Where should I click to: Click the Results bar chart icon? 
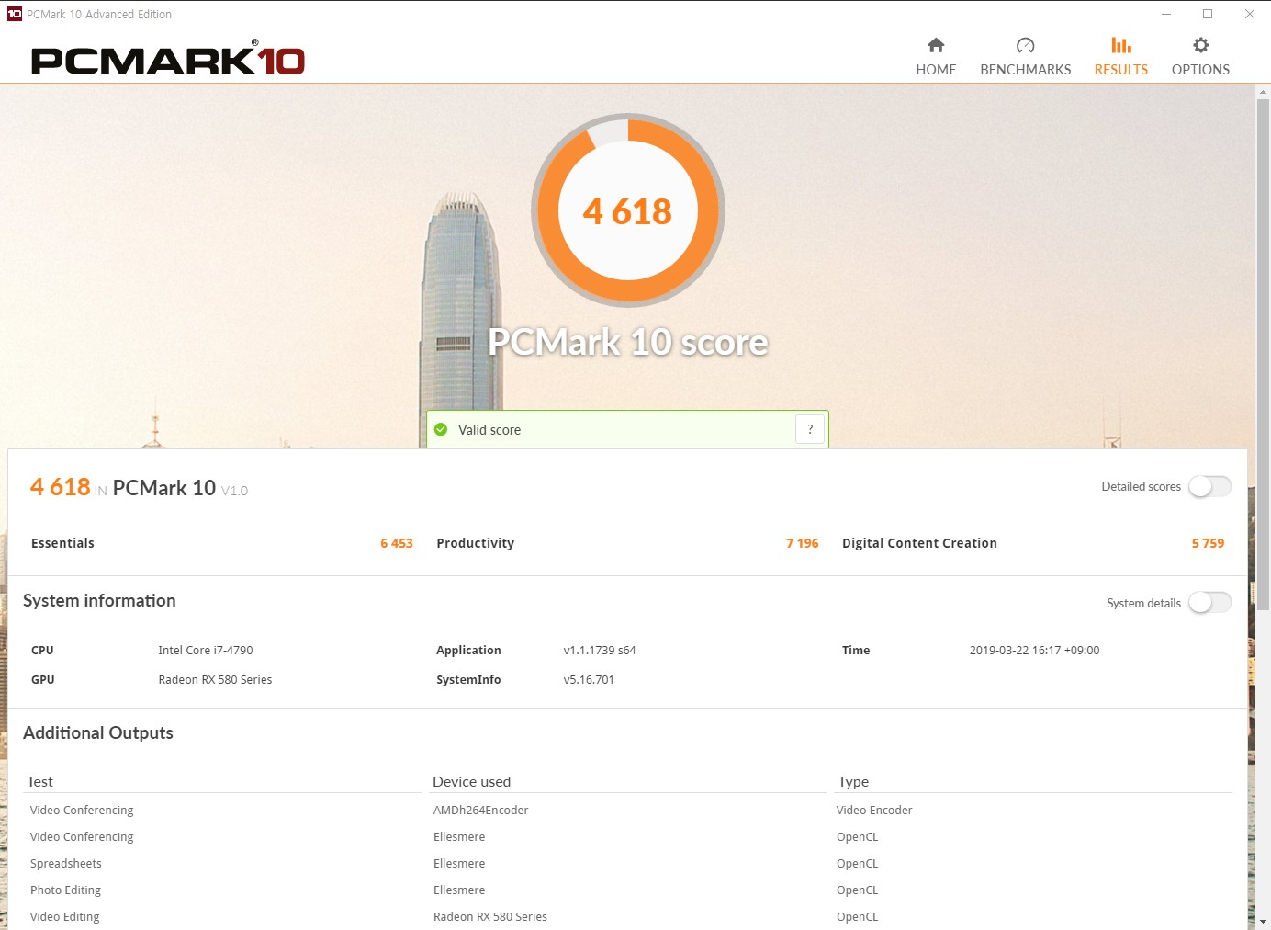click(1121, 45)
